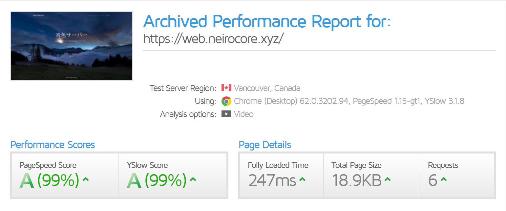Viewport: 506px width, 211px height.
Task: Click the 18.9KB Total Page Size value
Action: 357,180
